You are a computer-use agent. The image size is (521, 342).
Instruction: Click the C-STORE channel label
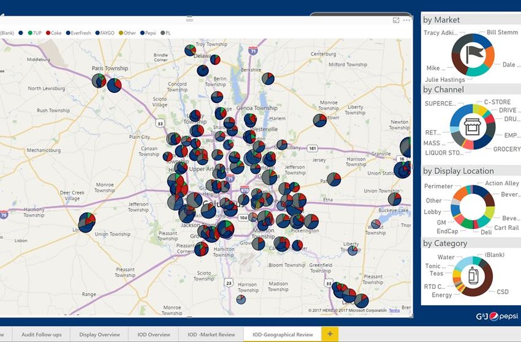click(497, 102)
